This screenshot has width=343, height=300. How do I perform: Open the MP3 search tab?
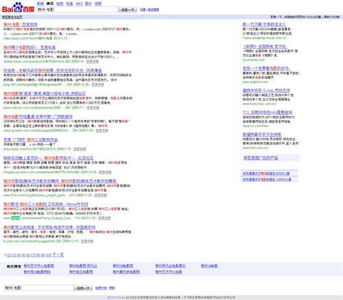79,3
